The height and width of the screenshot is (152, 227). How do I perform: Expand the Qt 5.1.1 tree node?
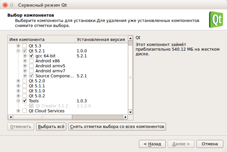pyautogui.click(x=18, y=86)
